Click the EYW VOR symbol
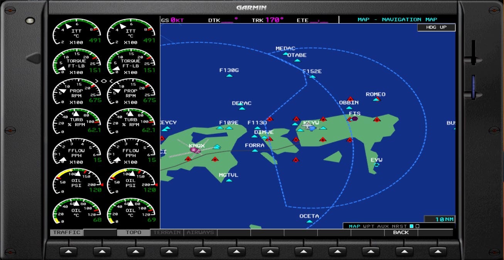504x260 pixels. (377, 165)
